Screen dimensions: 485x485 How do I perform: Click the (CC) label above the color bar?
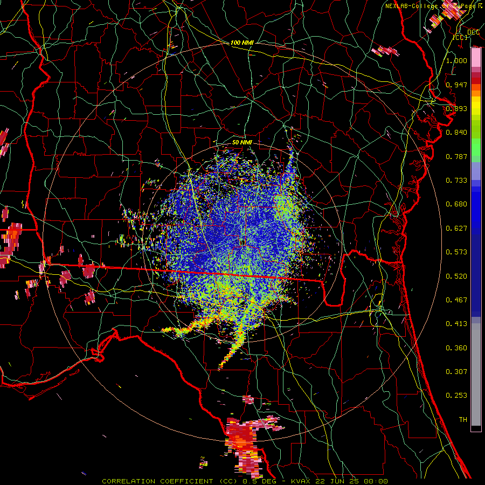click(460, 37)
